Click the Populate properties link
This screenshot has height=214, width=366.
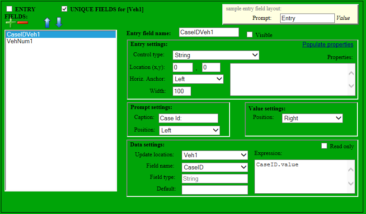click(x=328, y=44)
